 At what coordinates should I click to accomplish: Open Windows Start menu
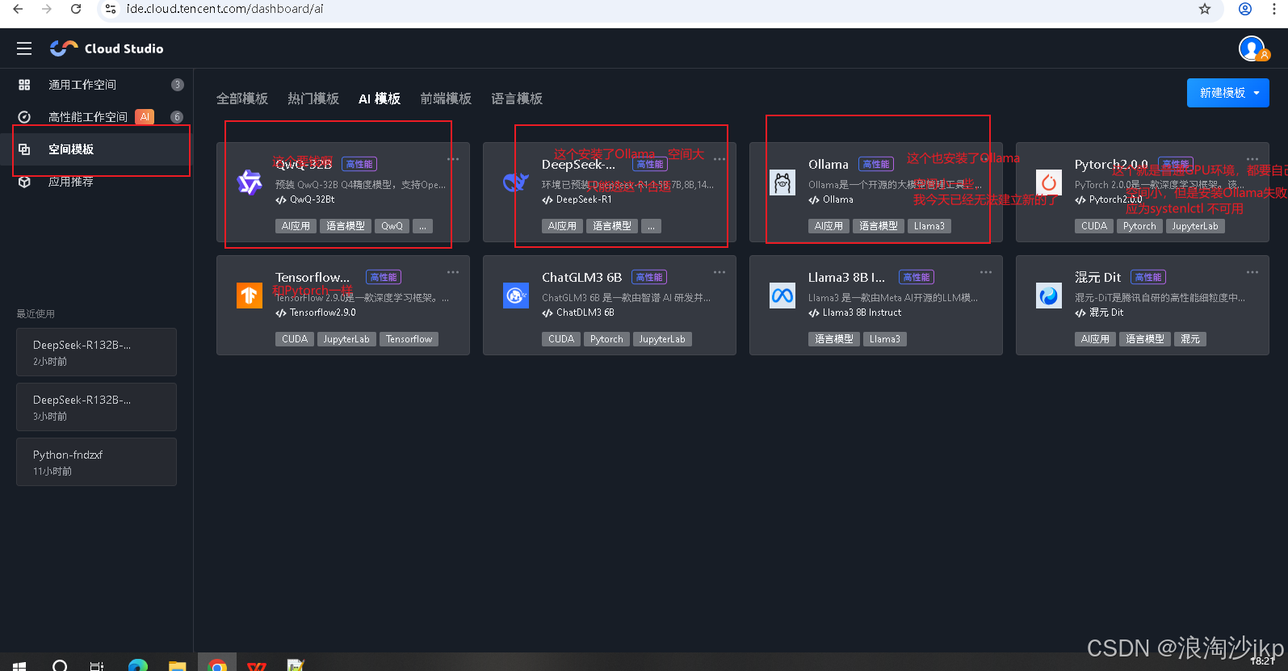pos(19,665)
